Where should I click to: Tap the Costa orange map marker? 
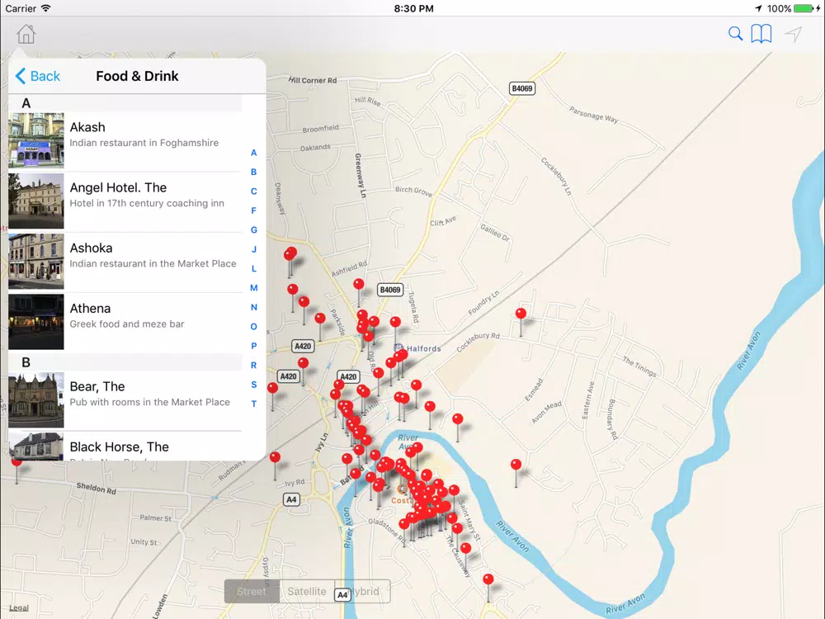(x=403, y=490)
